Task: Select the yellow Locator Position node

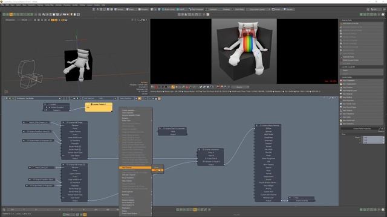Action: pyautogui.click(x=99, y=107)
